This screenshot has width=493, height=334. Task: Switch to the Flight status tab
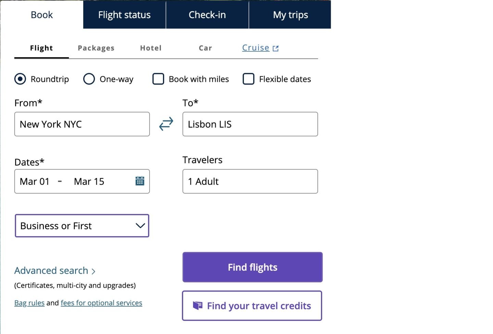tap(124, 15)
